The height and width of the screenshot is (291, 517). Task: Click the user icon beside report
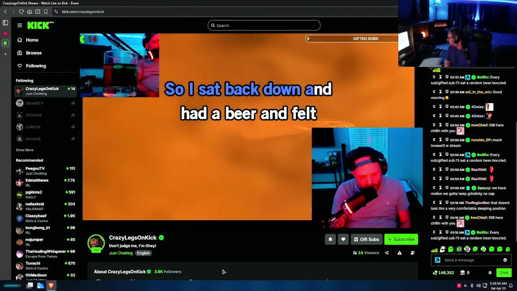point(412,253)
